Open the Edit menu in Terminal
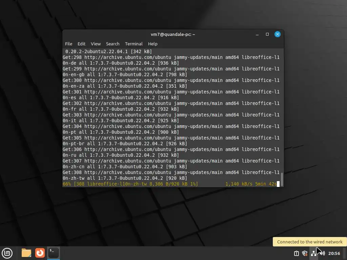The height and width of the screenshot is (260, 347). [81, 44]
